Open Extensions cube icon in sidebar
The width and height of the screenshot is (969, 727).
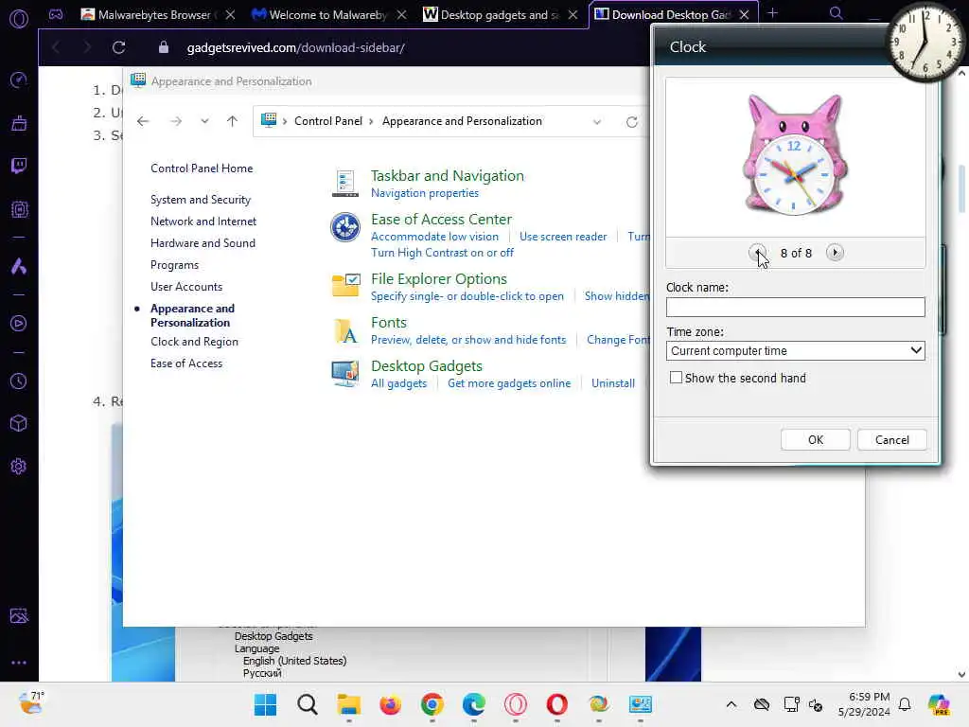tap(19, 423)
